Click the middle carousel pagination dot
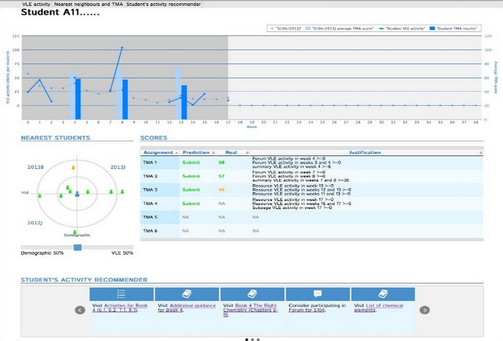The image size is (503, 341). coord(252,339)
